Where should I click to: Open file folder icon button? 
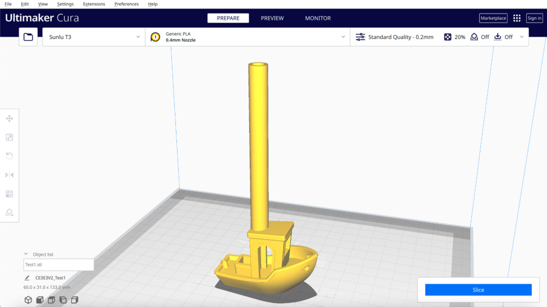point(28,37)
